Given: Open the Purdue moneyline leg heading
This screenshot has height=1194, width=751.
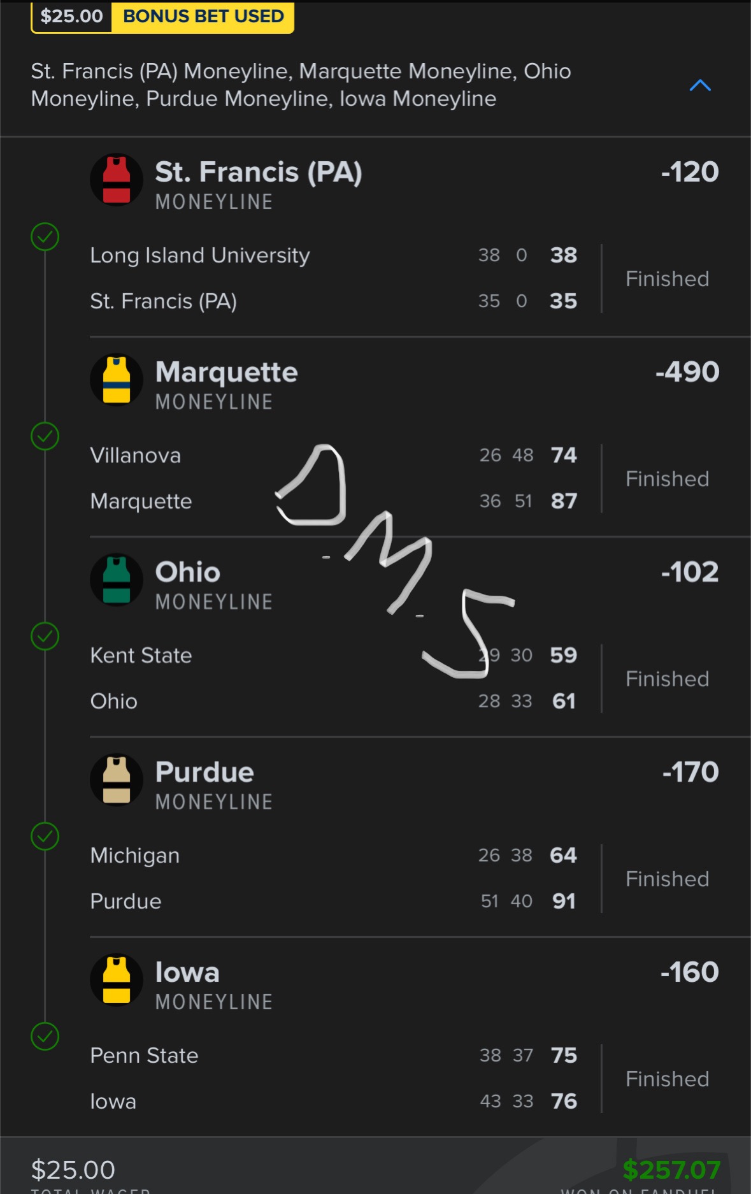Looking at the screenshot, I should [204, 772].
